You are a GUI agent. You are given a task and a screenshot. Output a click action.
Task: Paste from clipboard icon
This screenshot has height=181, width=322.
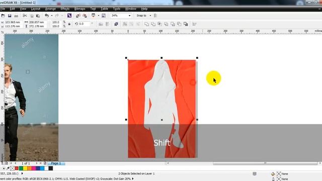click(x=38, y=16)
